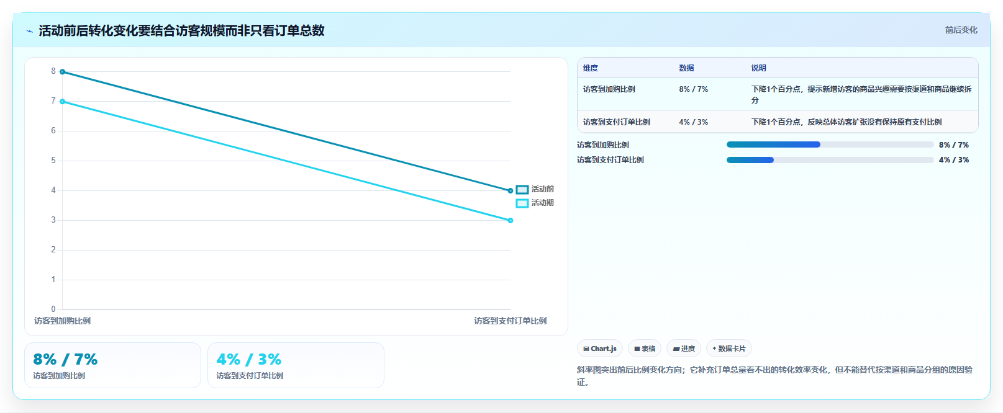Click the 活动期 legend label
1003x413 pixels.
pos(543,203)
